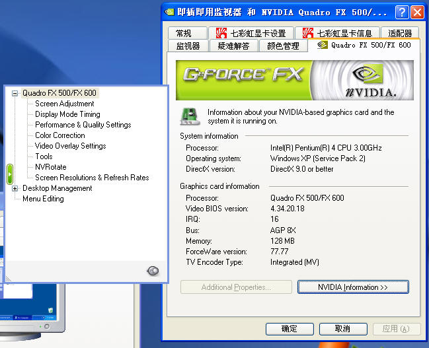This screenshot has width=429, height=348.
Task: Click the resize grip of the tree panel
Action: point(8,279)
